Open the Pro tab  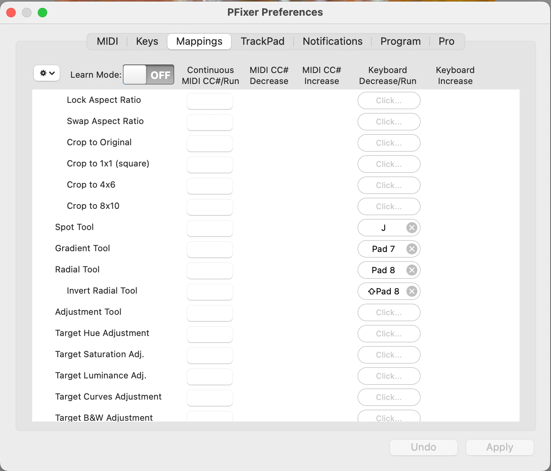tap(446, 41)
